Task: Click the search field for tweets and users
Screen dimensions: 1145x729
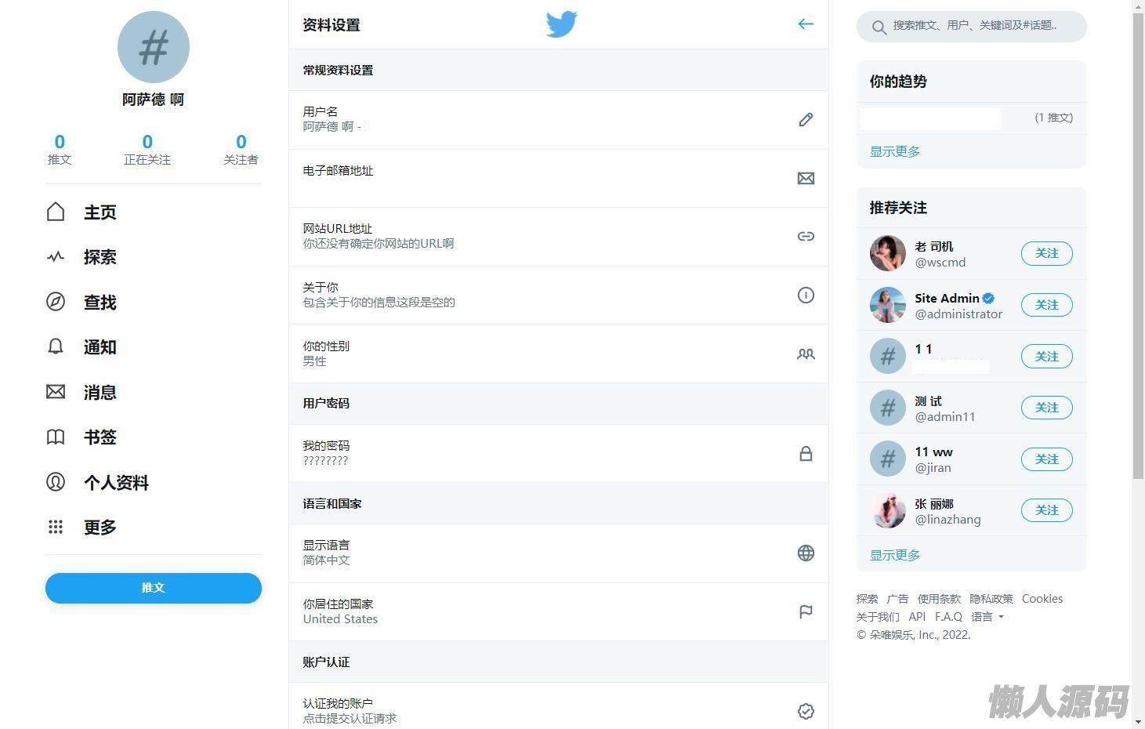Action: point(972,27)
